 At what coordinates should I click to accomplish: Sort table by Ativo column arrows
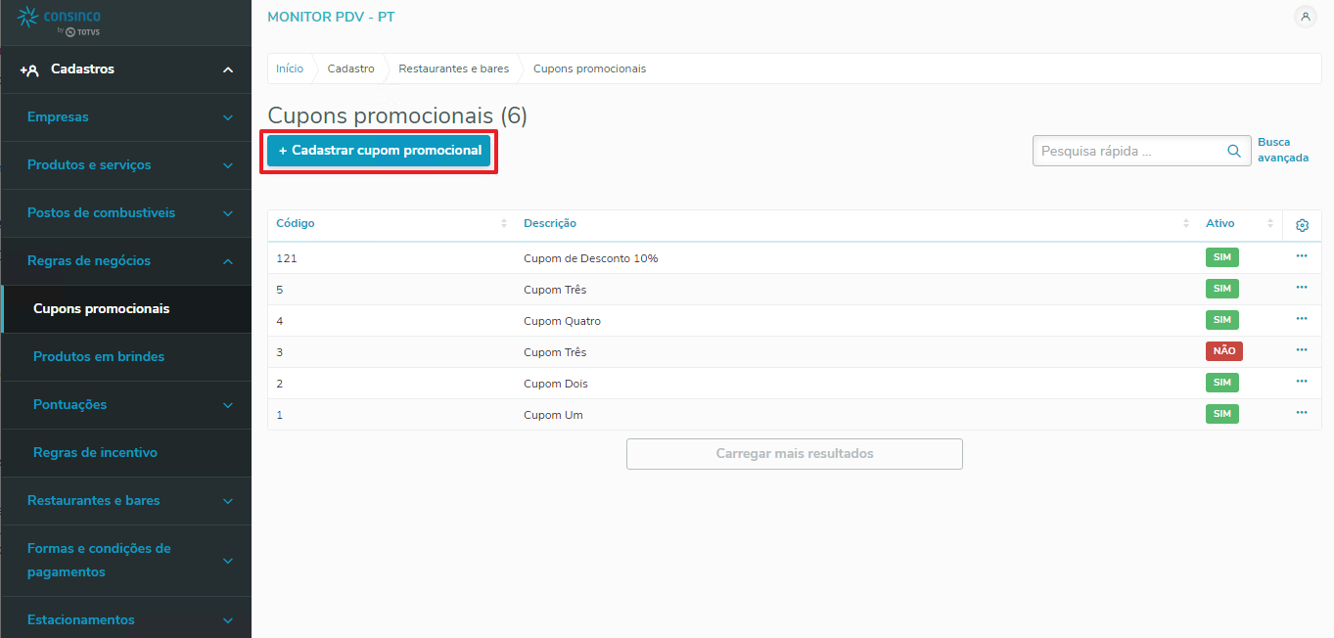1270,224
